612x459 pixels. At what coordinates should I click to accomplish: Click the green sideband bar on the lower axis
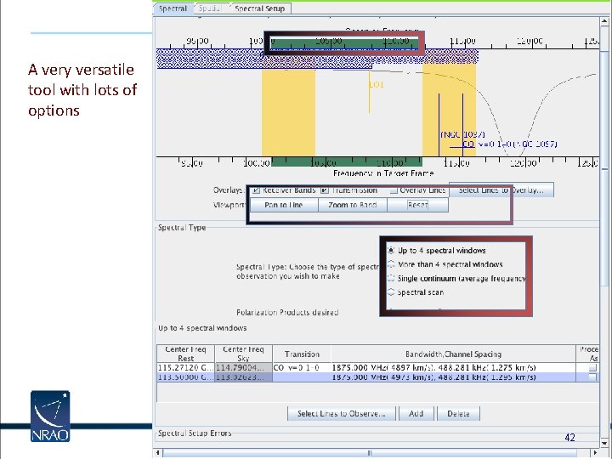click(346, 161)
